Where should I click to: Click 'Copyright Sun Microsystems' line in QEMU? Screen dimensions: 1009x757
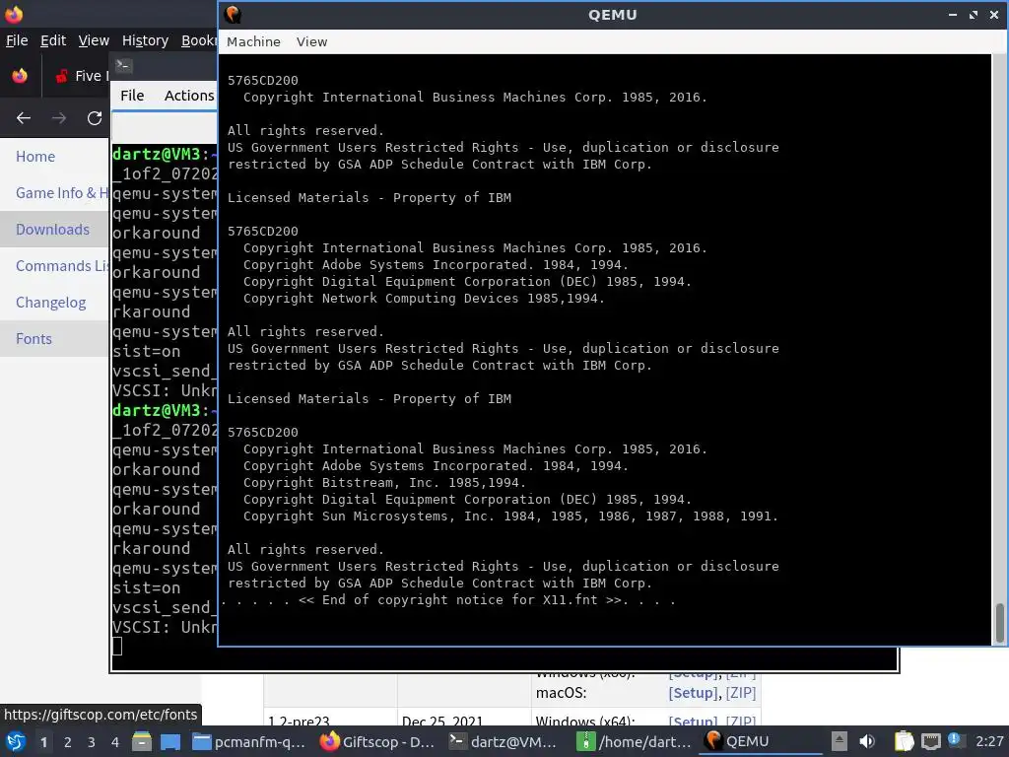pos(510,516)
